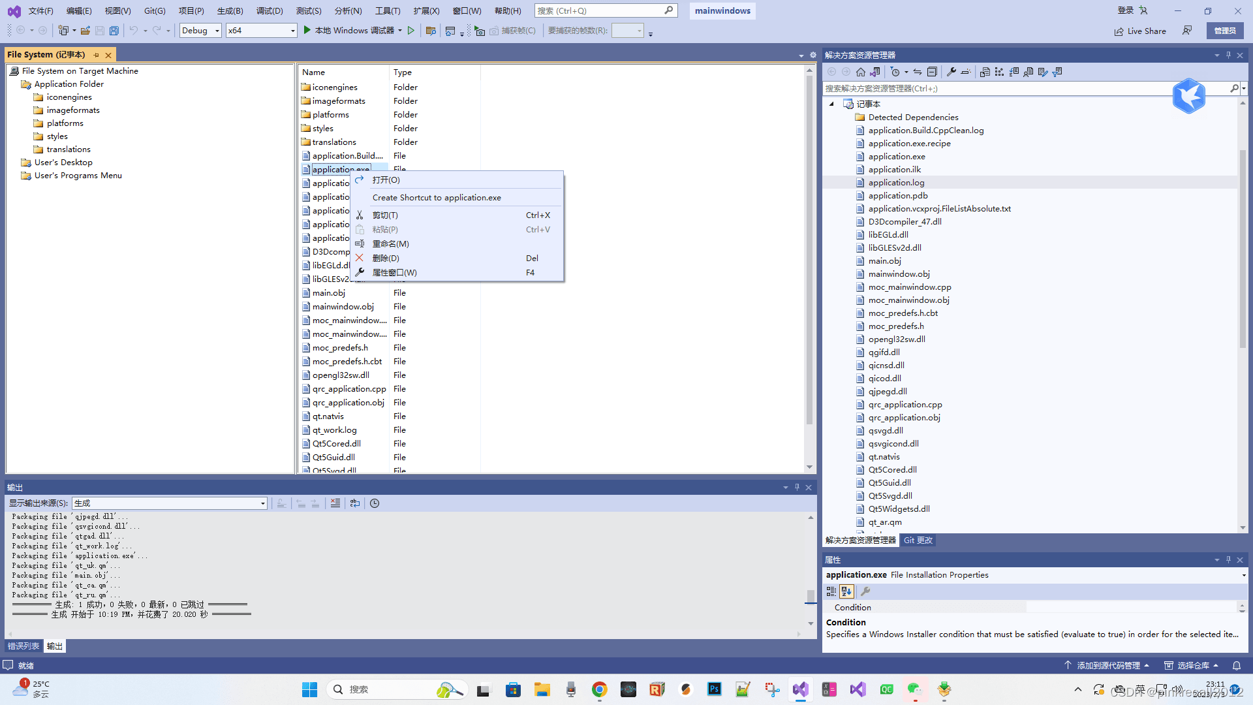Click Pending Changes Filter clock icon
This screenshot has height=705, width=1253.
[x=895, y=72]
